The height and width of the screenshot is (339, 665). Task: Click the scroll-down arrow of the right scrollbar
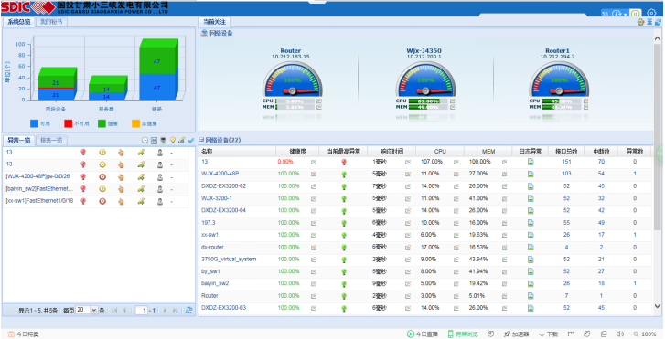(658, 306)
